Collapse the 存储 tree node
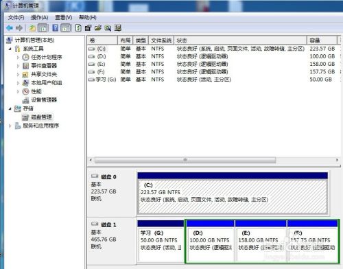 click(10, 108)
